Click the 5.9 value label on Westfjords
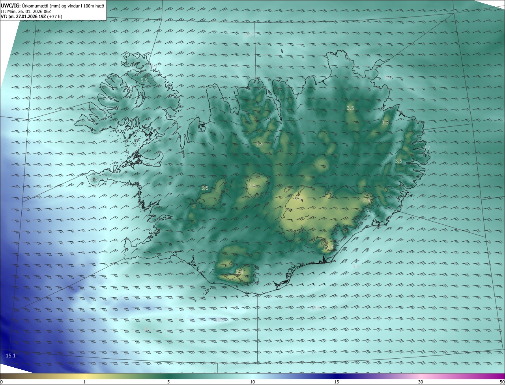Image resolution: width=505 pixels, height=385 pixels. [144, 80]
